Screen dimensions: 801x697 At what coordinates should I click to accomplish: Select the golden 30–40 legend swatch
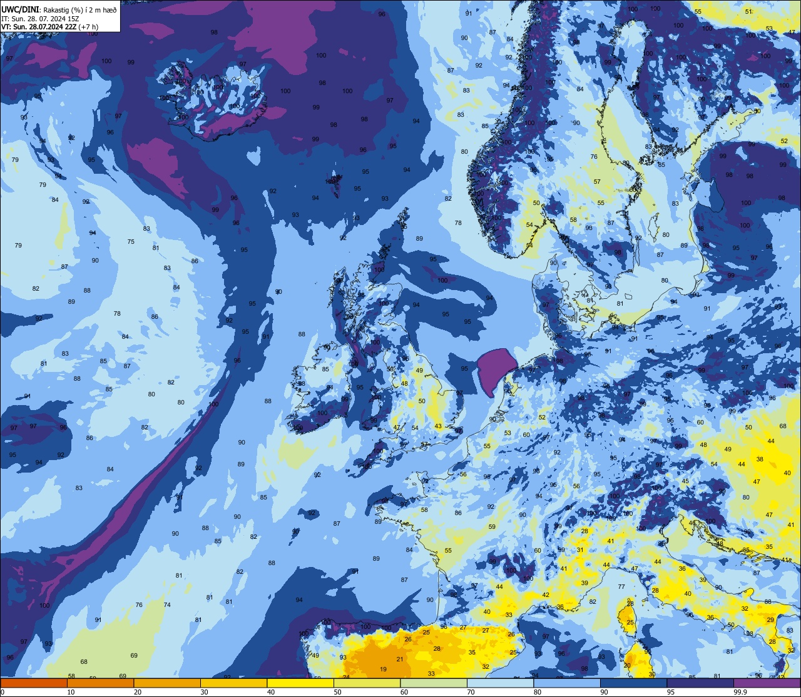233,683
